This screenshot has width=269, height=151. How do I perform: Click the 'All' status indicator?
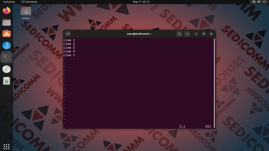click(x=208, y=127)
